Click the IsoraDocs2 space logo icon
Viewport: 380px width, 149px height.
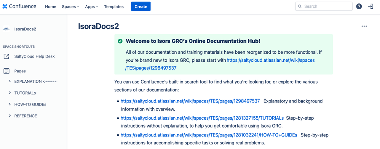[x=6, y=29]
